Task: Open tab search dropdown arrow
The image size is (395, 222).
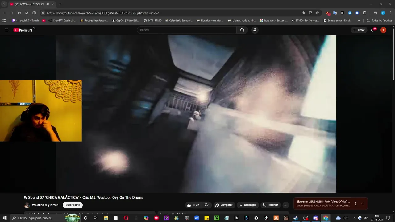Action: [x=4, y=4]
